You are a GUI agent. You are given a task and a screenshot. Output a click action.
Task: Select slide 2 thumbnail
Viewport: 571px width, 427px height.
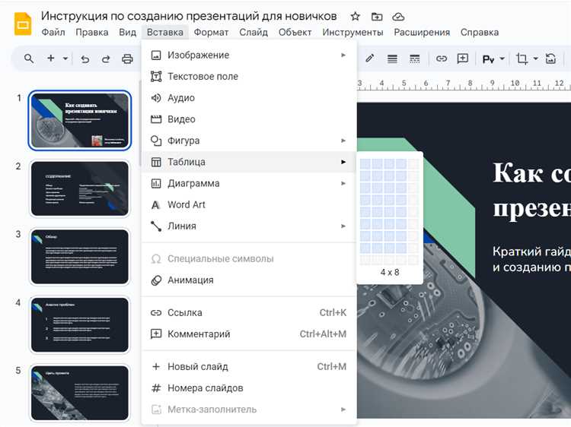tap(80, 188)
